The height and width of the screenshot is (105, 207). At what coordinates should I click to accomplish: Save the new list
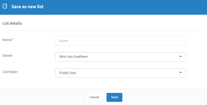[x=114, y=97]
